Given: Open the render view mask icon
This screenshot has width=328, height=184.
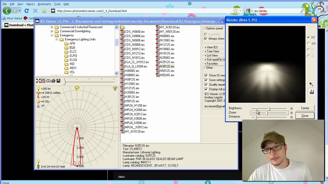Looking at the screenshot, I should (x=48, y=81).
